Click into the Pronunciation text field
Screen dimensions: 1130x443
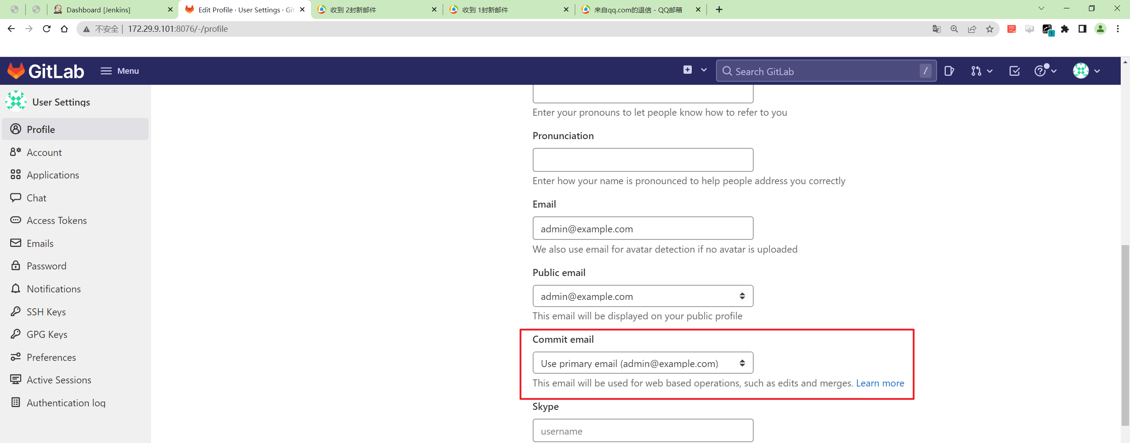[x=643, y=160]
